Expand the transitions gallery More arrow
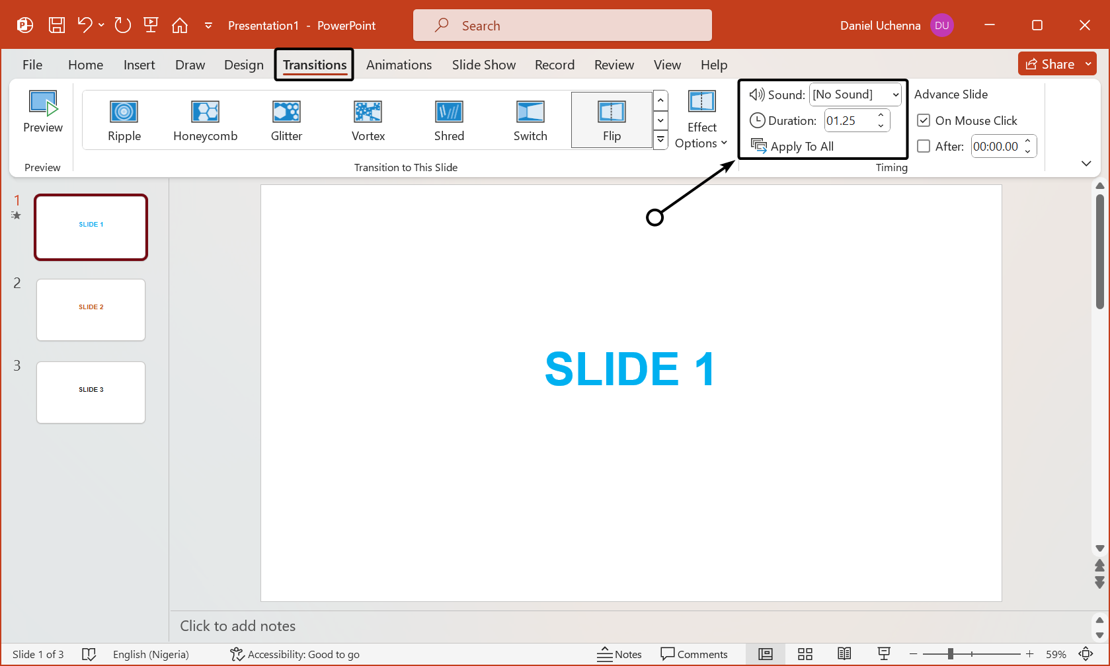1110x666 pixels. pyautogui.click(x=660, y=140)
